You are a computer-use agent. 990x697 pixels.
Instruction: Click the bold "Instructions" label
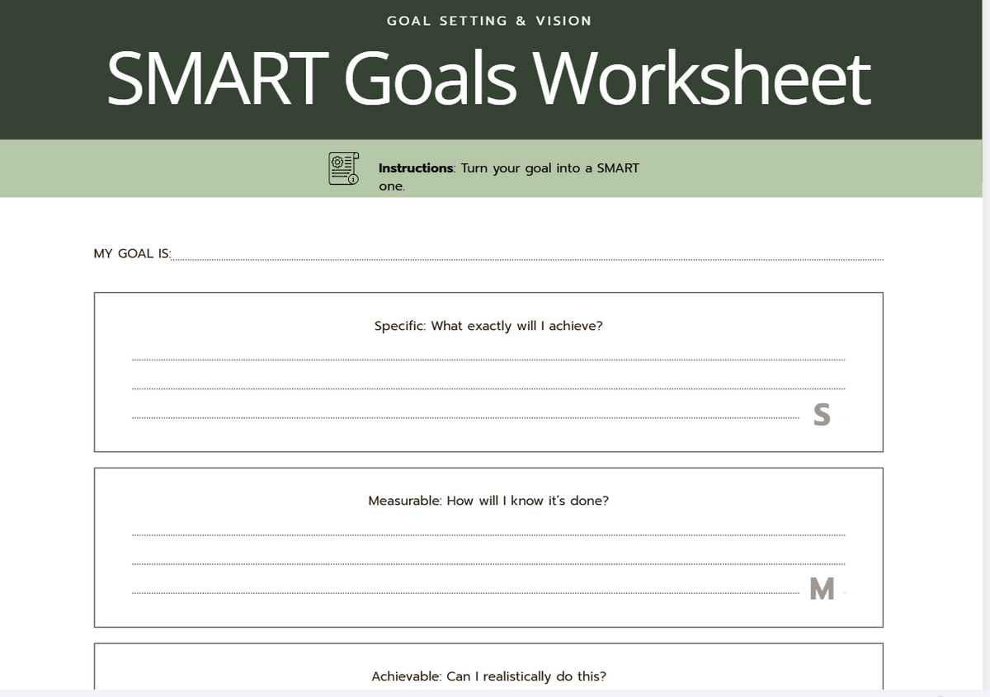416,168
